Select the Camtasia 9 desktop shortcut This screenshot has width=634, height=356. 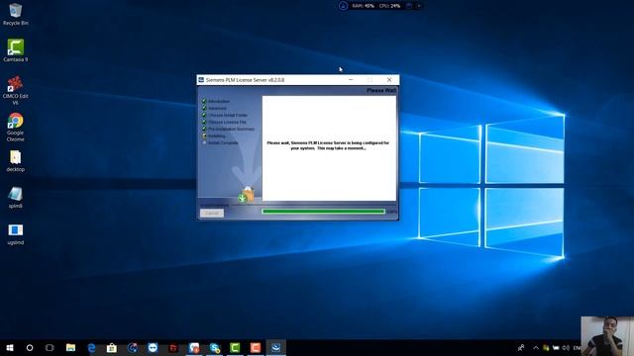16,50
